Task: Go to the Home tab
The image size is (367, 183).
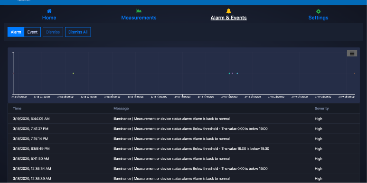Action: point(49,18)
